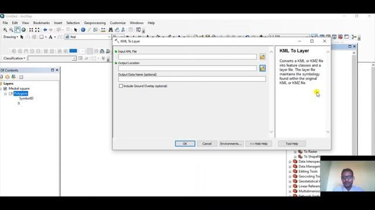Image resolution: width=375 pixels, height=210 pixels.
Task: Open the Insert menu
Action: (x=58, y=23)
